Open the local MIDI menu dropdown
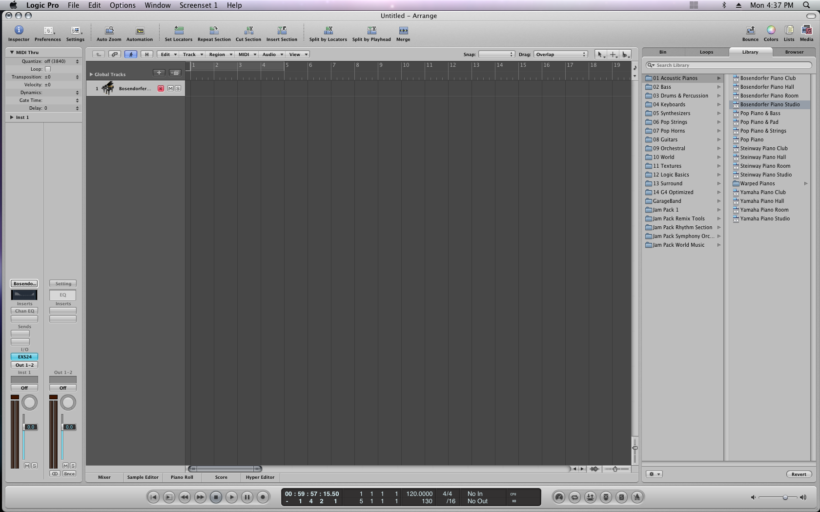Screen dimensions: 820x512 pos(246,55)
